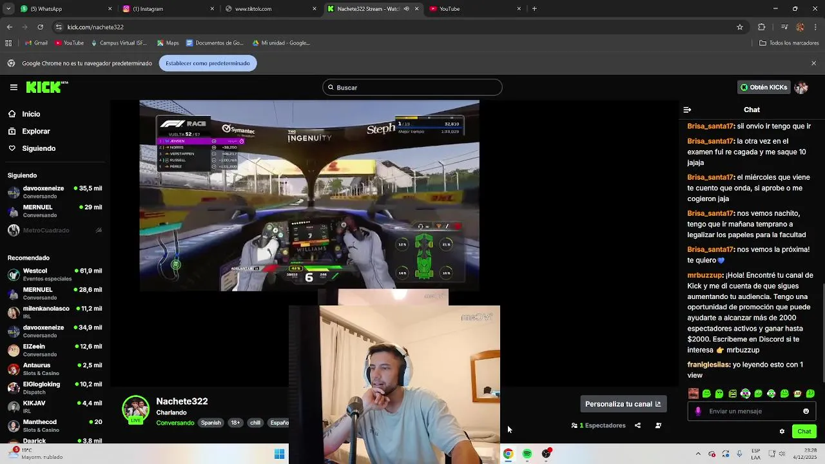
Task: Reload the kick.com page
Action: (x=41, y=27)
